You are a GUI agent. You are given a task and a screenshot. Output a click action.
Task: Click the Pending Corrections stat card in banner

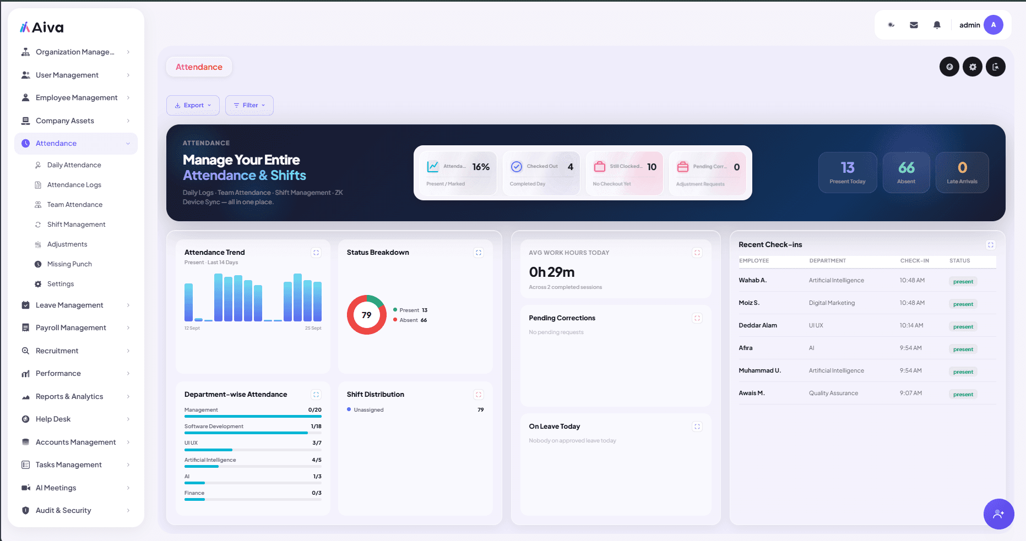point(708,173)
